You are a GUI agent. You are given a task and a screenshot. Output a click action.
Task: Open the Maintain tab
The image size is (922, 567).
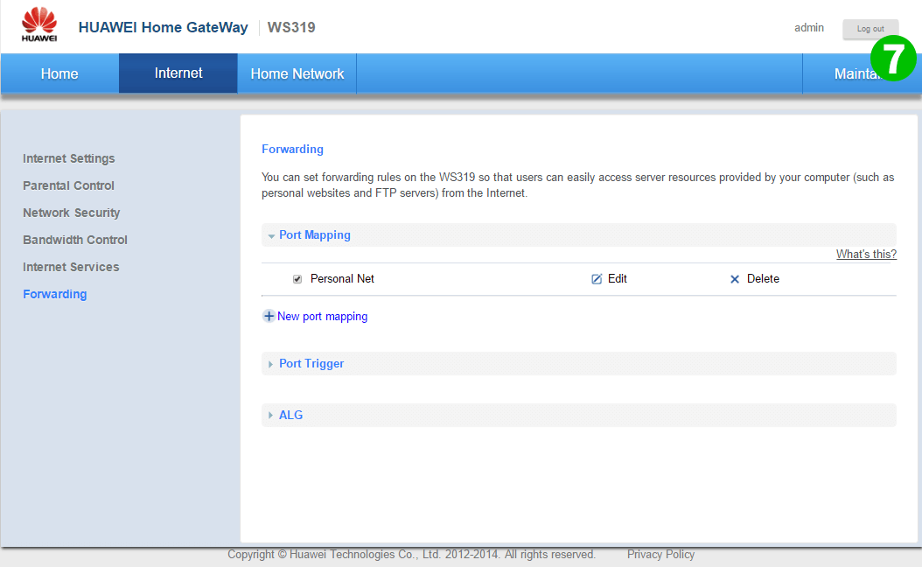click(x=862, y=73)
